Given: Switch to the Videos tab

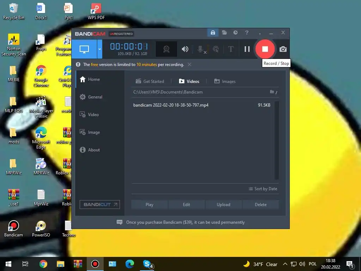Looking at the screenshot, I should [189, 81].
